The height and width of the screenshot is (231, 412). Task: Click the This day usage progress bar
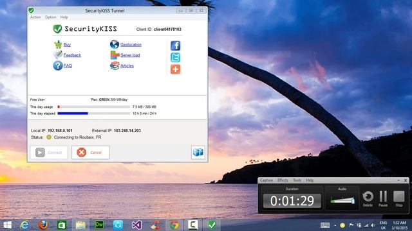click(x=94, y=107)
